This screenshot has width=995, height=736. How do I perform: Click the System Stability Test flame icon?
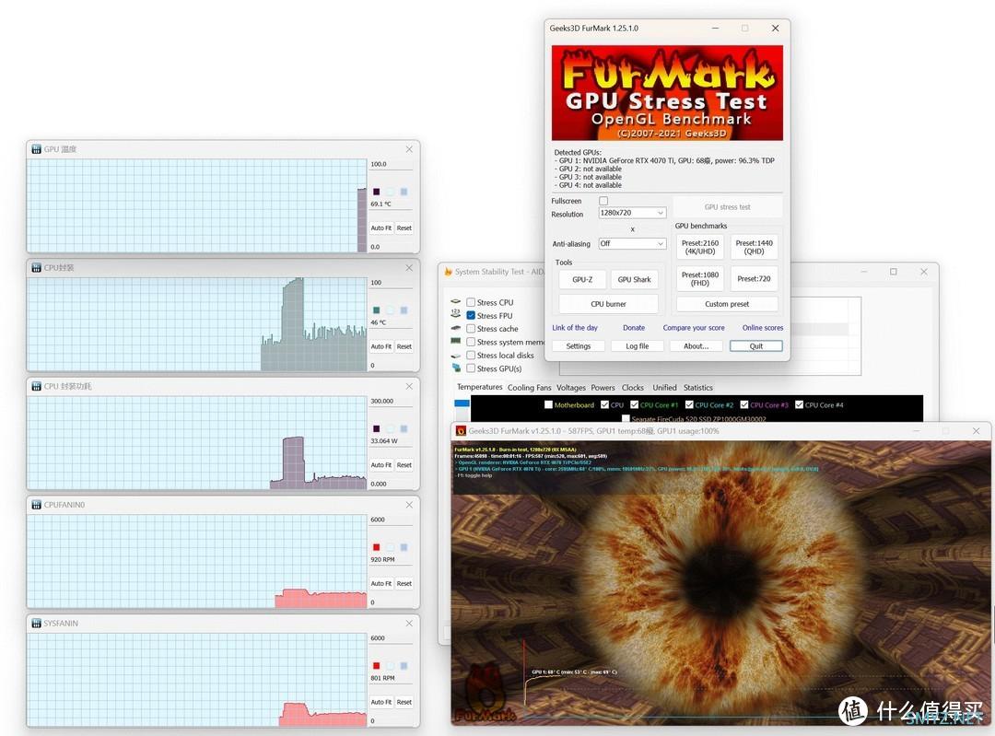[448, 272]
